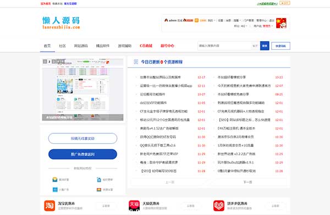Click the Tmall coupon row's grey button
330x215 pixels.
tap(191, 206)
